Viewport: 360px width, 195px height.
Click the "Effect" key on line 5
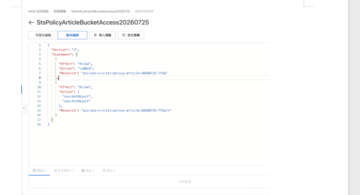66,64
